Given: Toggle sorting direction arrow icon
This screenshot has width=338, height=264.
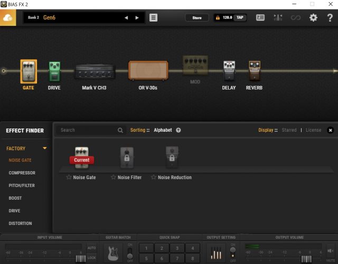Looking at the screenshot, I should (179, 130).
